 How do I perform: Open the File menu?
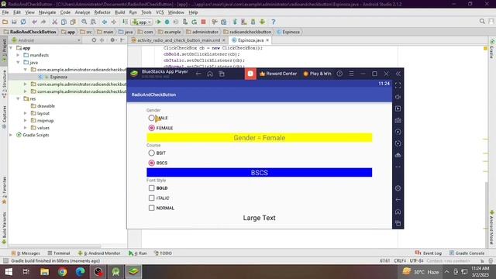pos(5,12)
